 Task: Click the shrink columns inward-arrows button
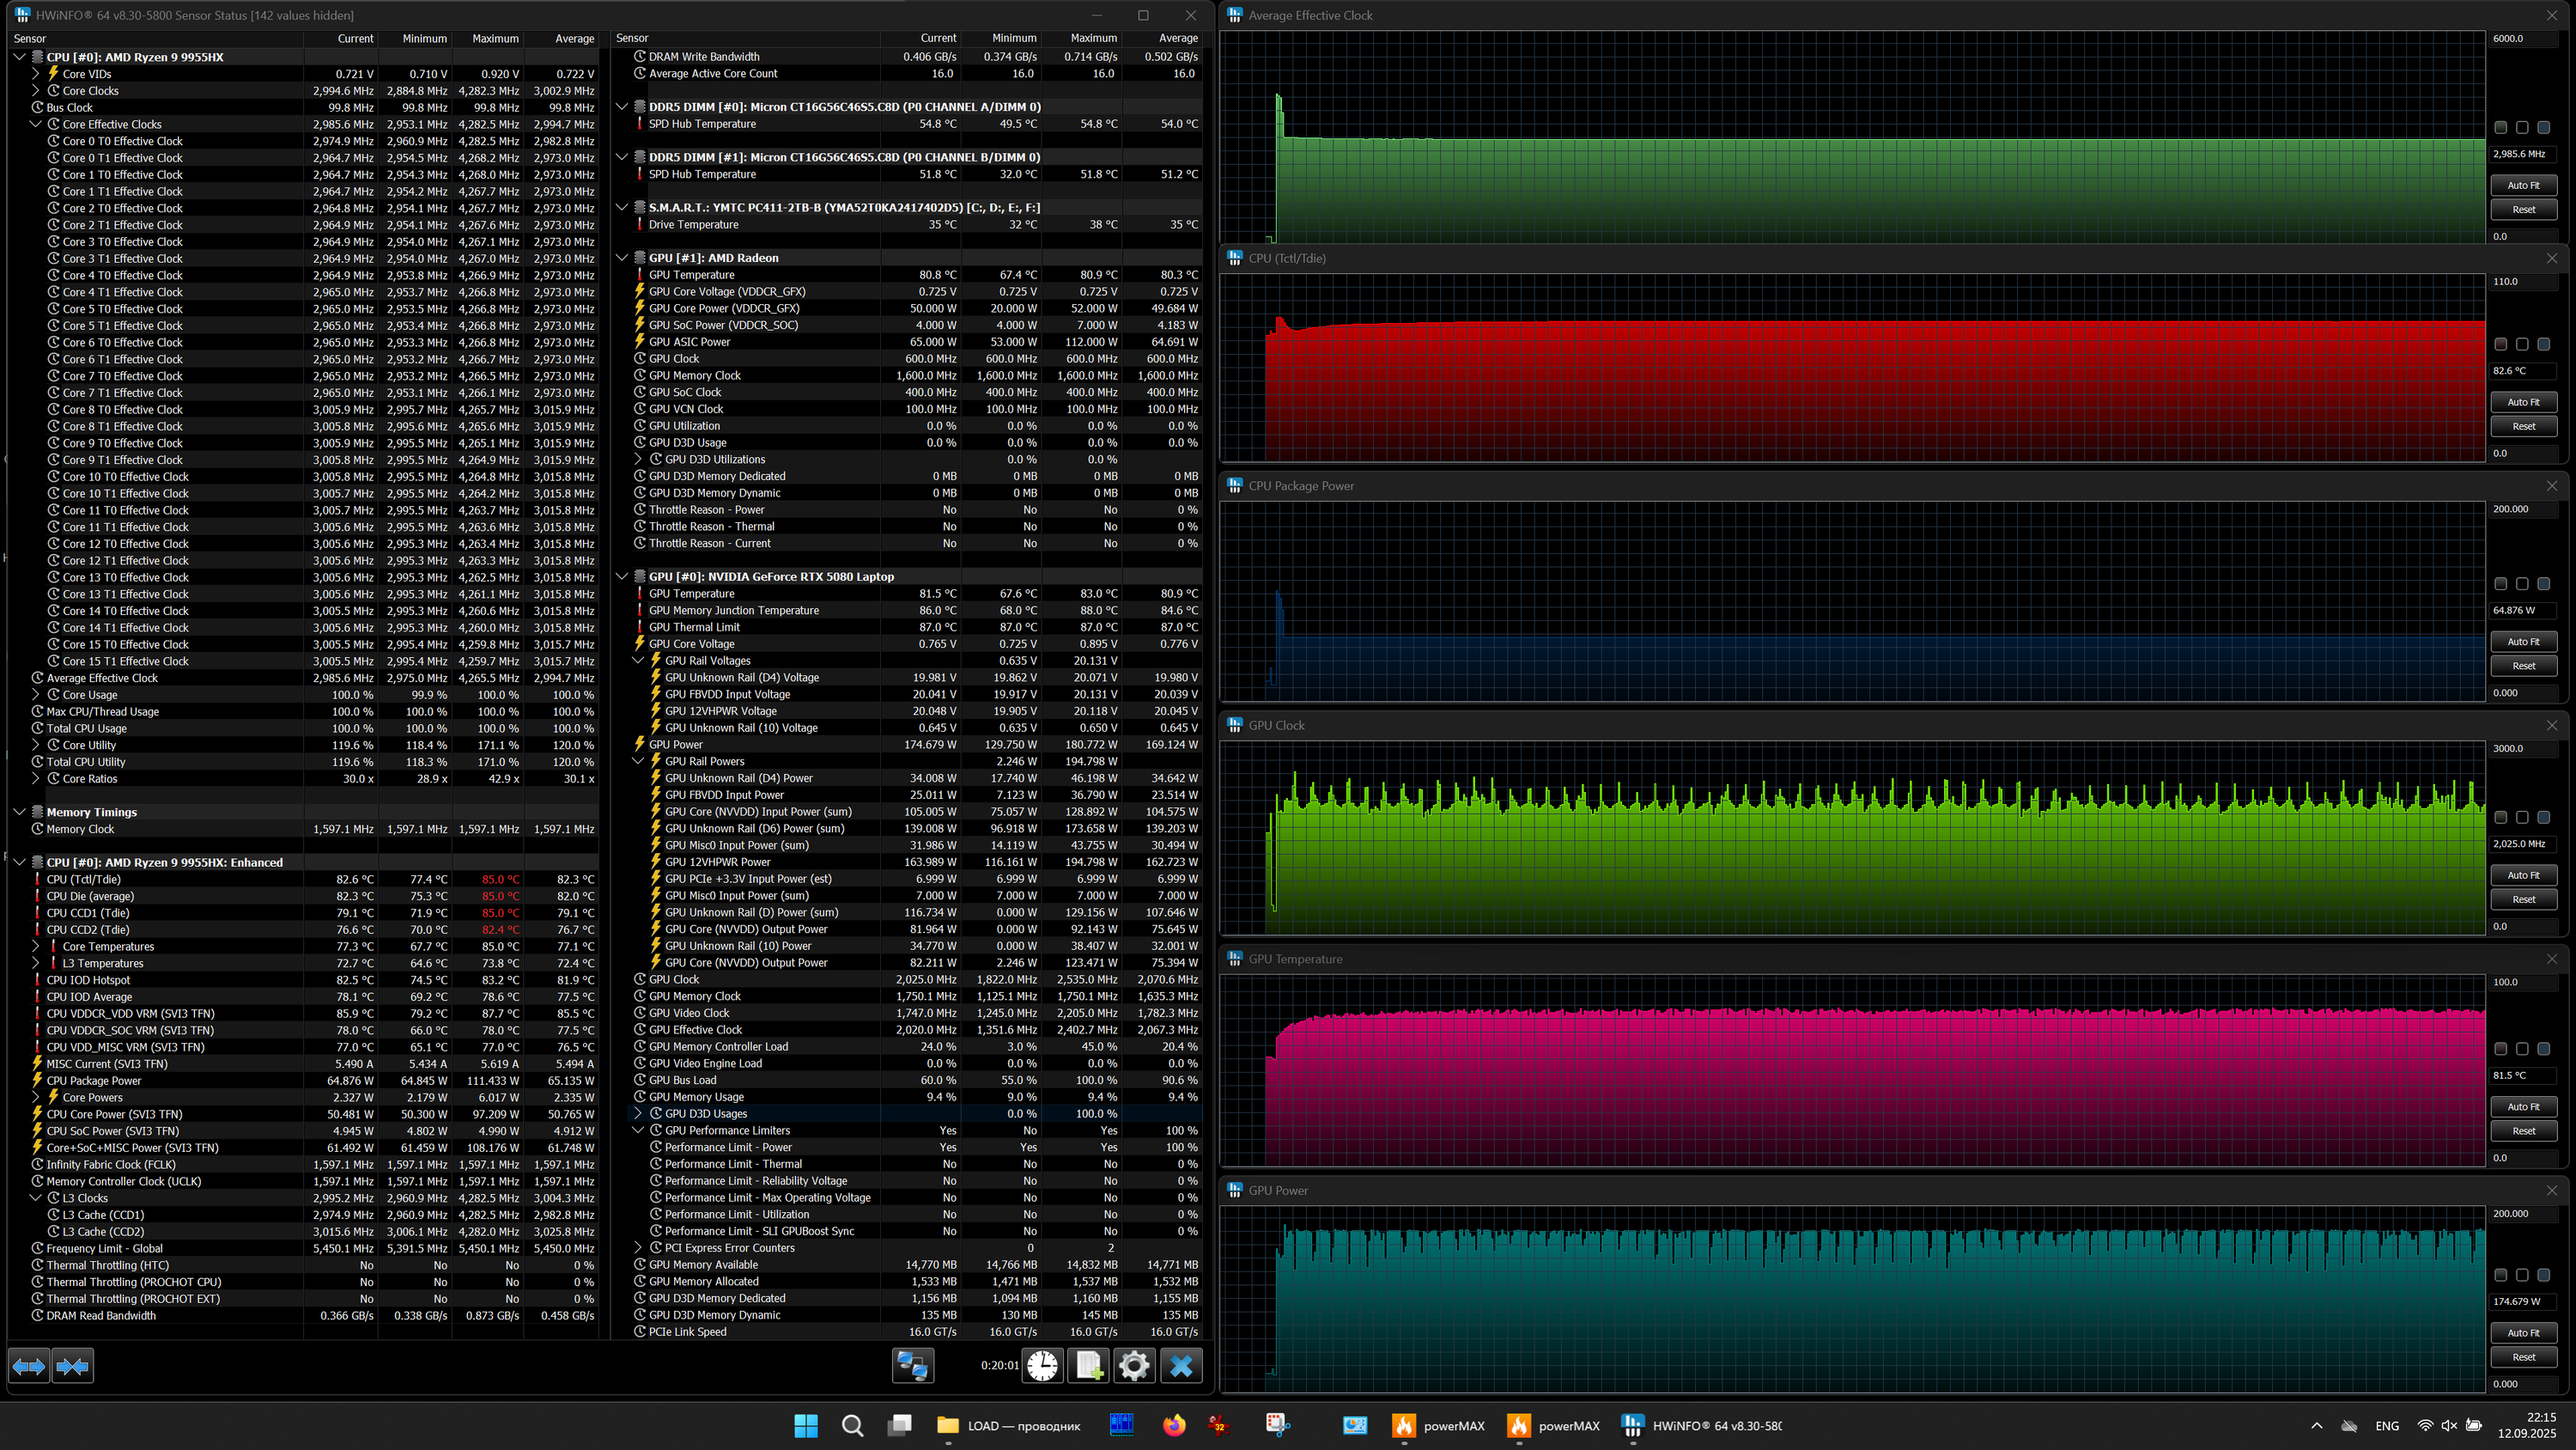73,1366
